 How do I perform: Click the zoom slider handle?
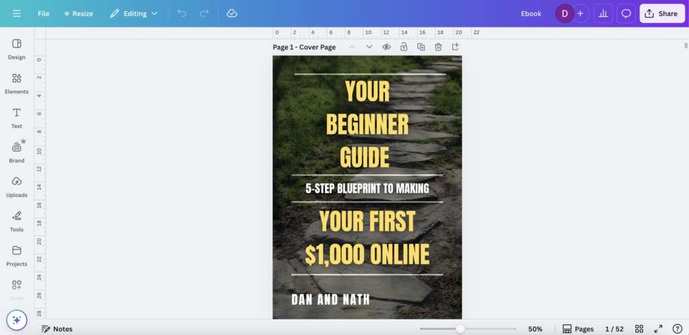pyautogui.click(x=460, y=329)
